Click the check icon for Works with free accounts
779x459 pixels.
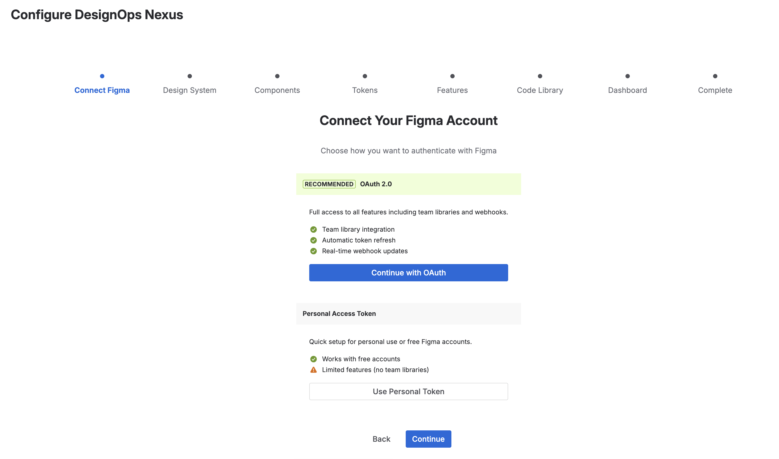point(313,359)
